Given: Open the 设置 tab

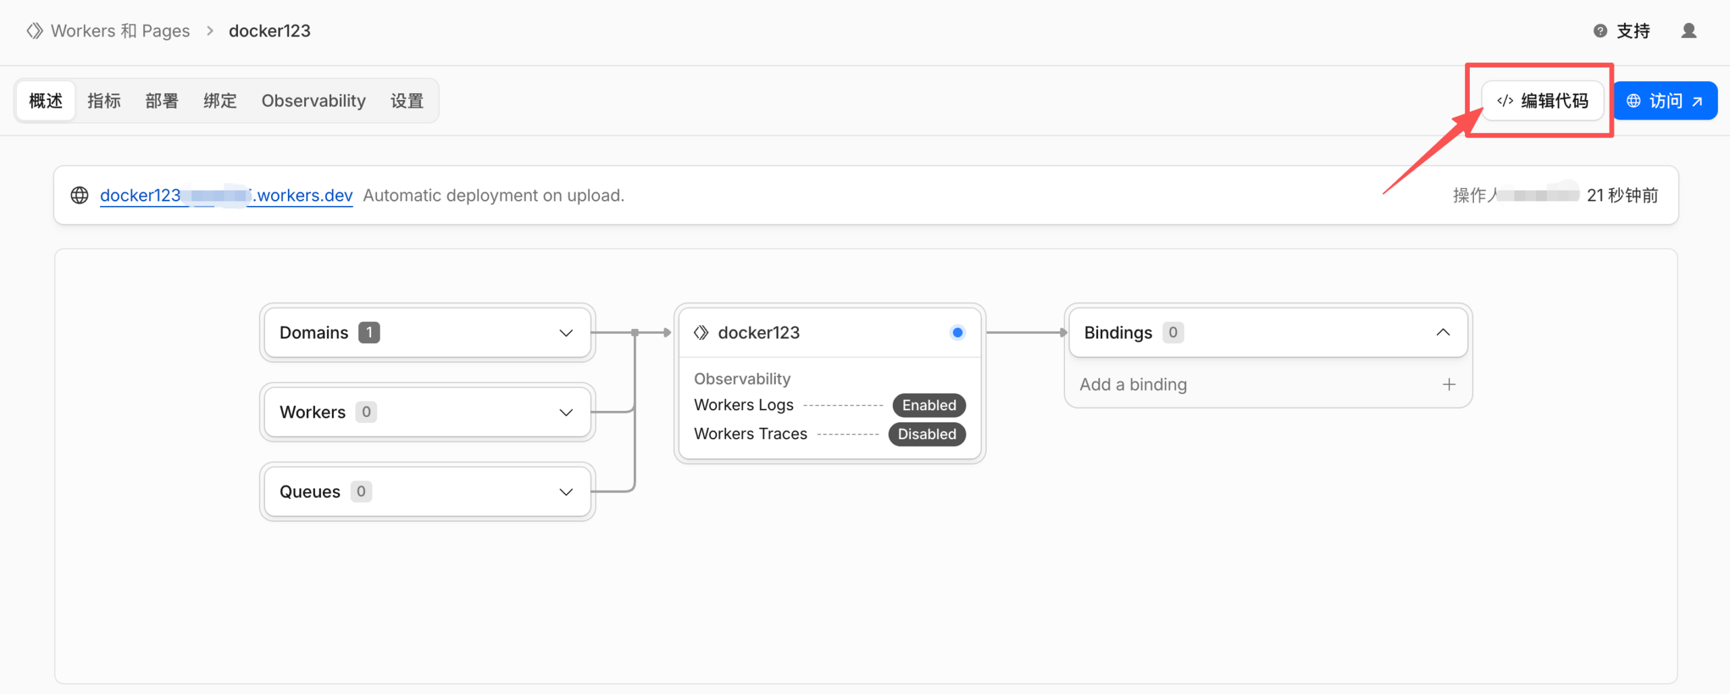Looking at the screenshot, I should 407,101.
